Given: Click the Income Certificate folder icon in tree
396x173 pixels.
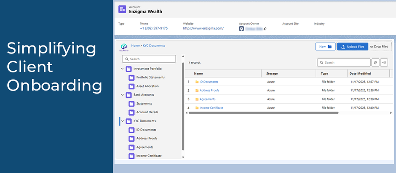Looking at the screenshot, I should pyautogui.click(x=131, y=156).
